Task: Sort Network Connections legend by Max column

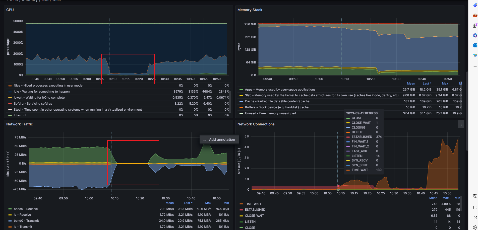Action: (447, 198)
